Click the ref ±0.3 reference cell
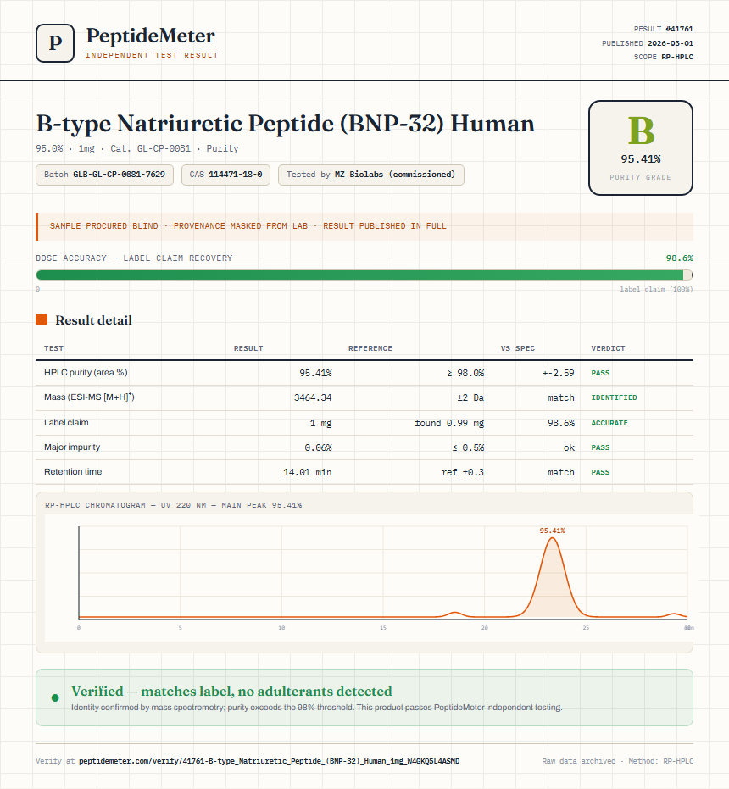The width and height of the screenshot is (729, 789). (463, 472)
